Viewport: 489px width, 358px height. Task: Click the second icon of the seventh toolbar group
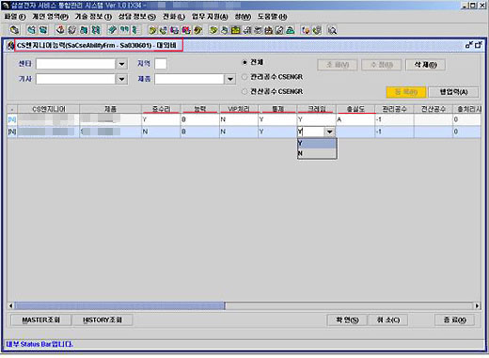point(317,30)
